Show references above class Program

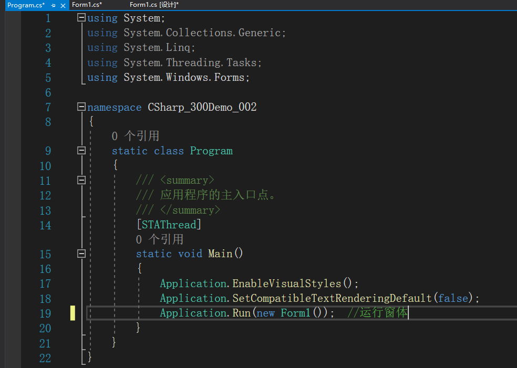135,136
